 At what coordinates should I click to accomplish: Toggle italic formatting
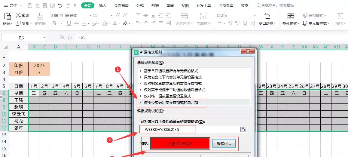coord(62,23)
